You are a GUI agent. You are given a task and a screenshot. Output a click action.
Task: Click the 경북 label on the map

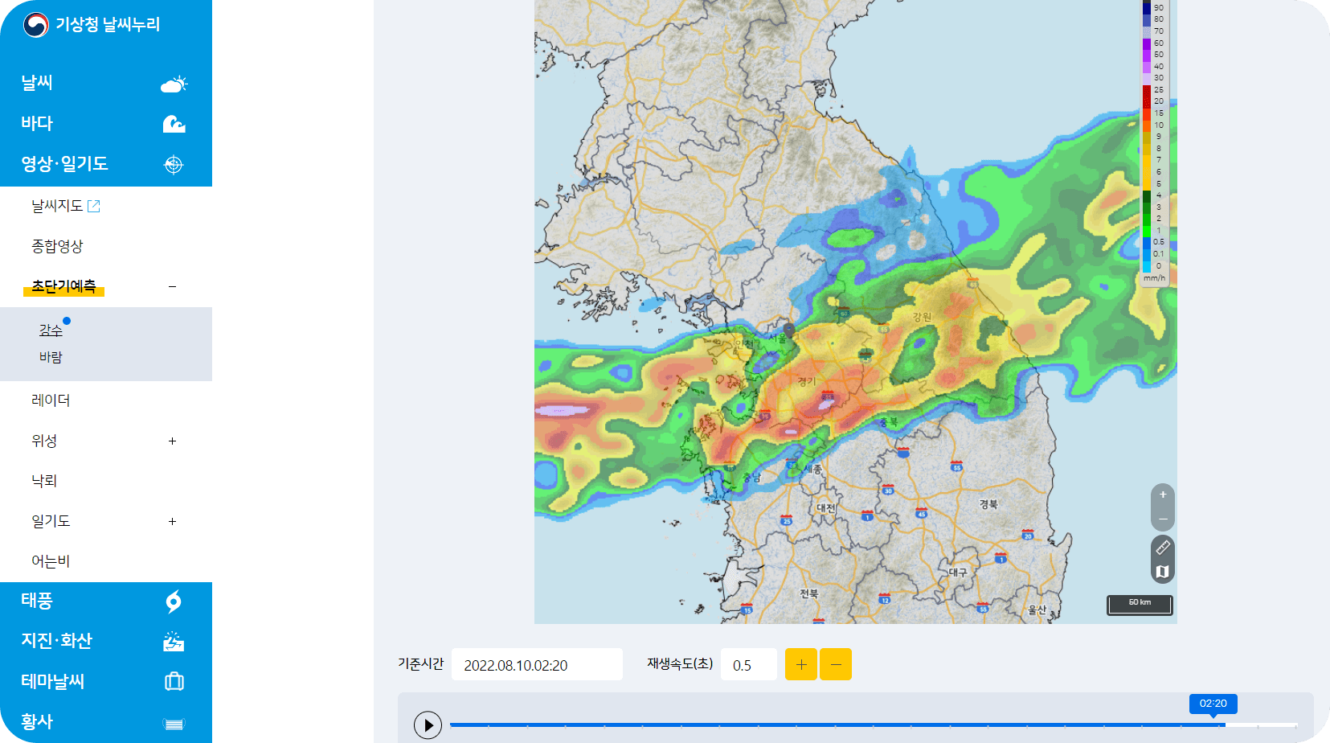988,504
